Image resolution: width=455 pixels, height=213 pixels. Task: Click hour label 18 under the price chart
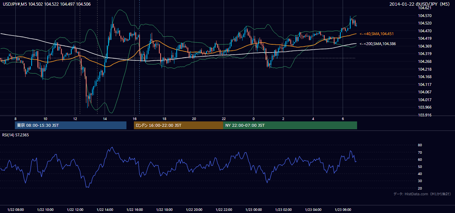(x=164, y=119)
